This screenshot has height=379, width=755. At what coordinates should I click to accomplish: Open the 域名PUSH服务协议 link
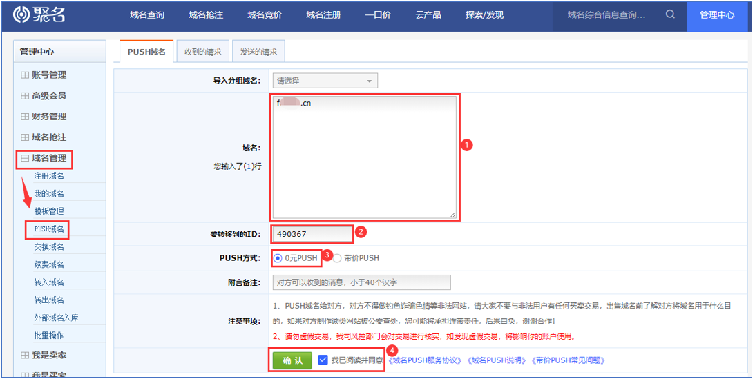point(426,360)
